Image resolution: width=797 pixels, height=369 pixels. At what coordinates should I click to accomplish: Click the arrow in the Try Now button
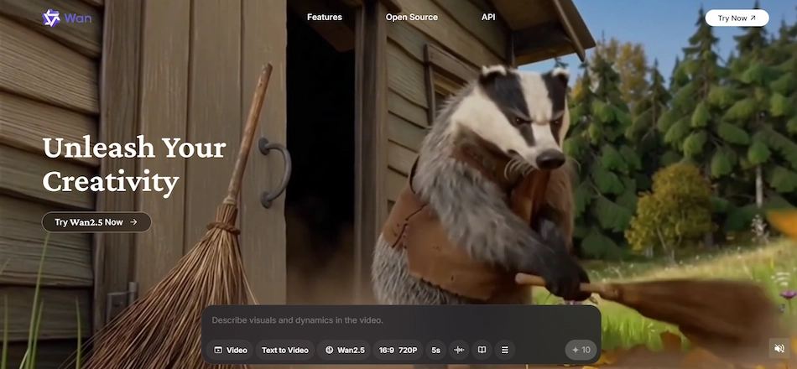tap(753, 18)
